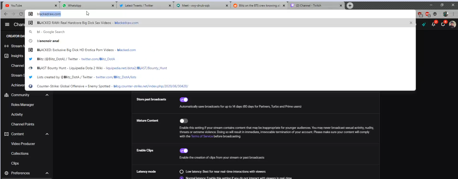Turn off the Enable Clips toggle
458x179 pixels.
(184, 151)
